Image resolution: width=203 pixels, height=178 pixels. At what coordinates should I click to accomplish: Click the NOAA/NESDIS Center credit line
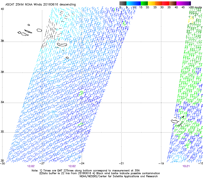click(119, 176)
